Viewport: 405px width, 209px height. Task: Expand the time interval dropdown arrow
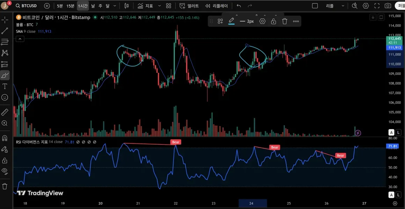coord(115,6)
